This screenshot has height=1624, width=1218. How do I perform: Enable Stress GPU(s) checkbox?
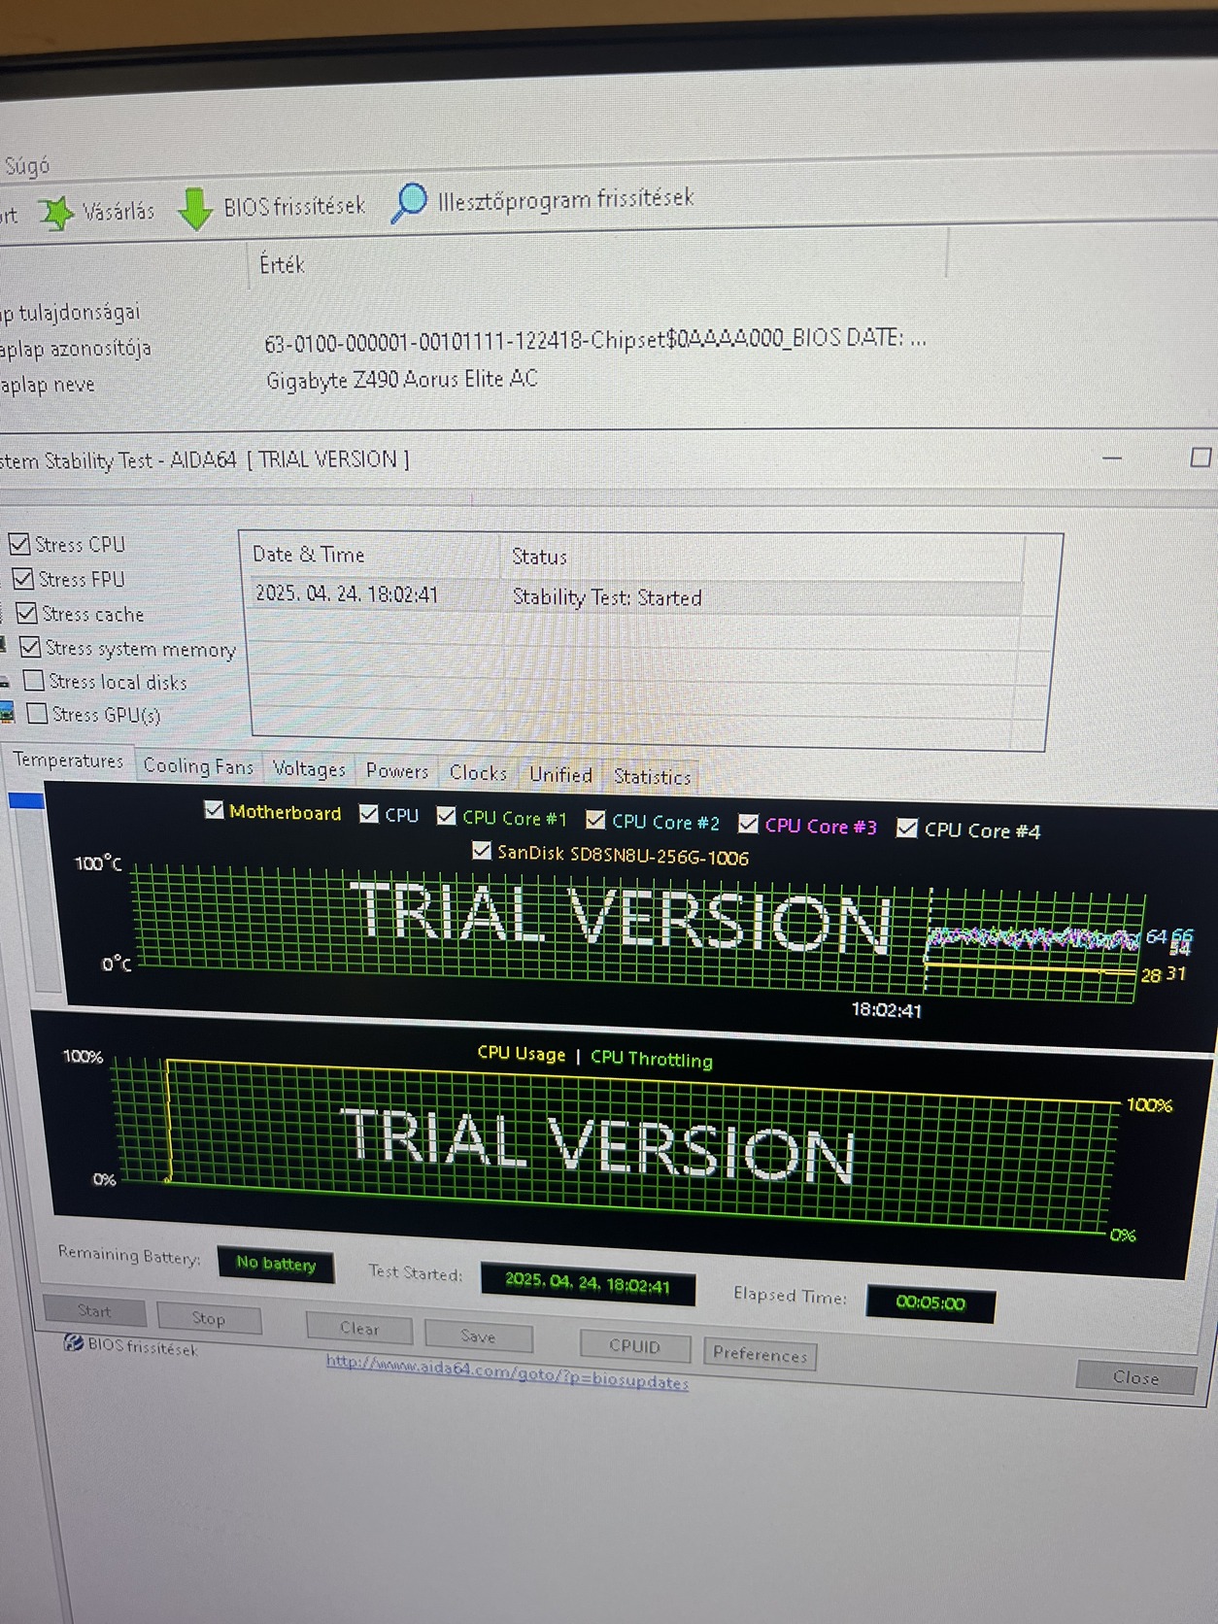pos(38,713)
